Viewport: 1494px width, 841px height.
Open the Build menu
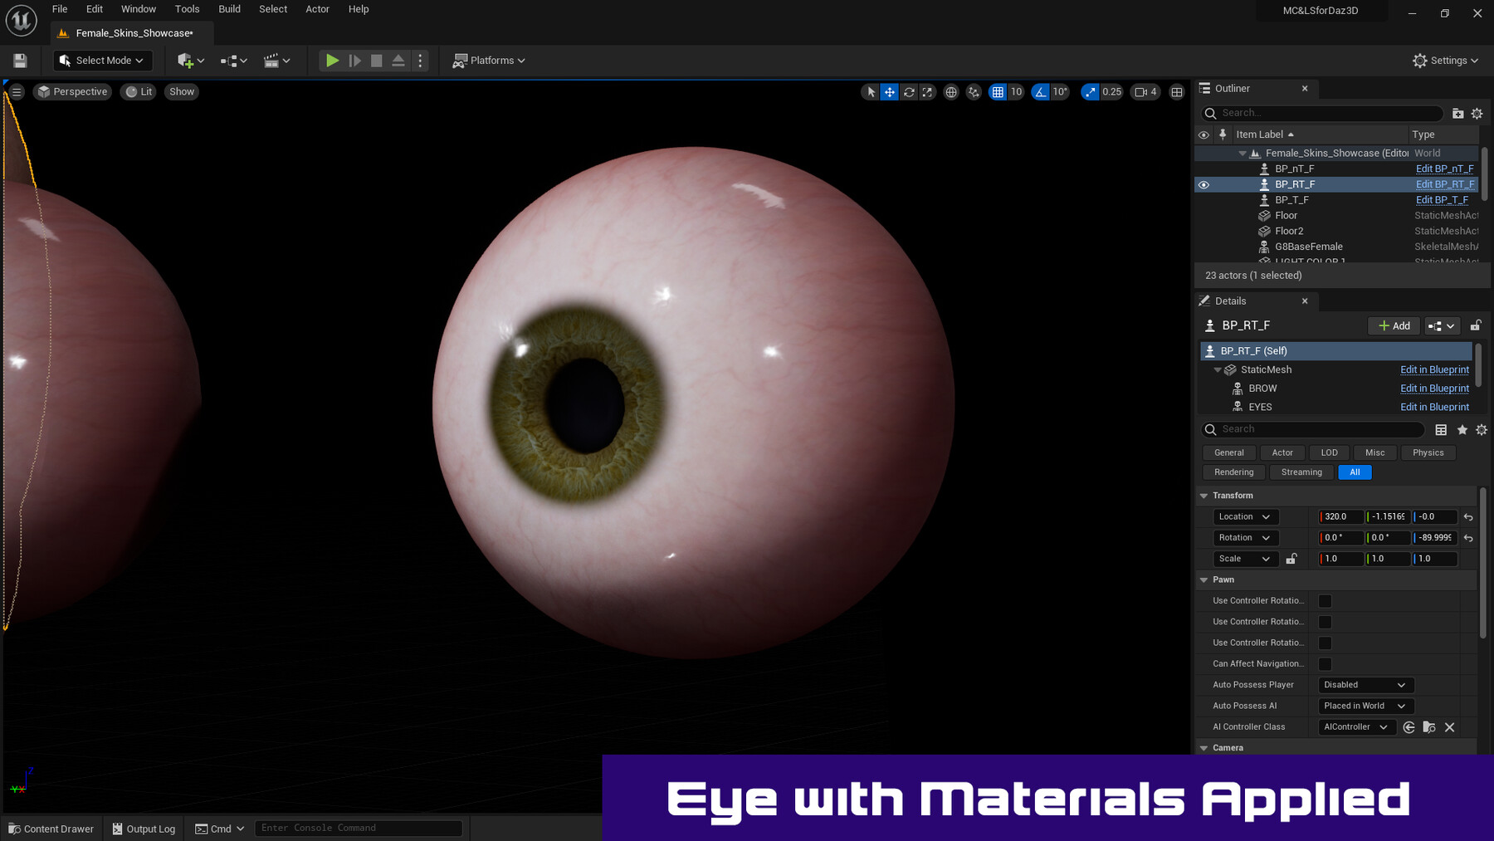click(229, 9)
